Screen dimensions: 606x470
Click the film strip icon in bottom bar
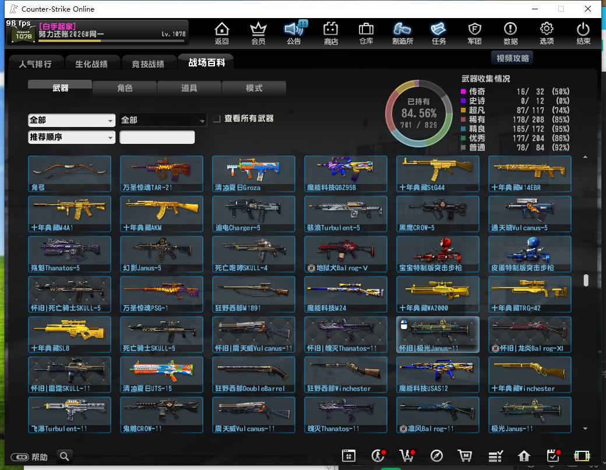582,456
